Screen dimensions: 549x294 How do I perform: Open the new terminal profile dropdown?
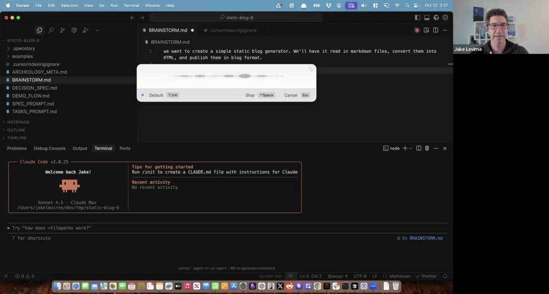coord(410,148)
